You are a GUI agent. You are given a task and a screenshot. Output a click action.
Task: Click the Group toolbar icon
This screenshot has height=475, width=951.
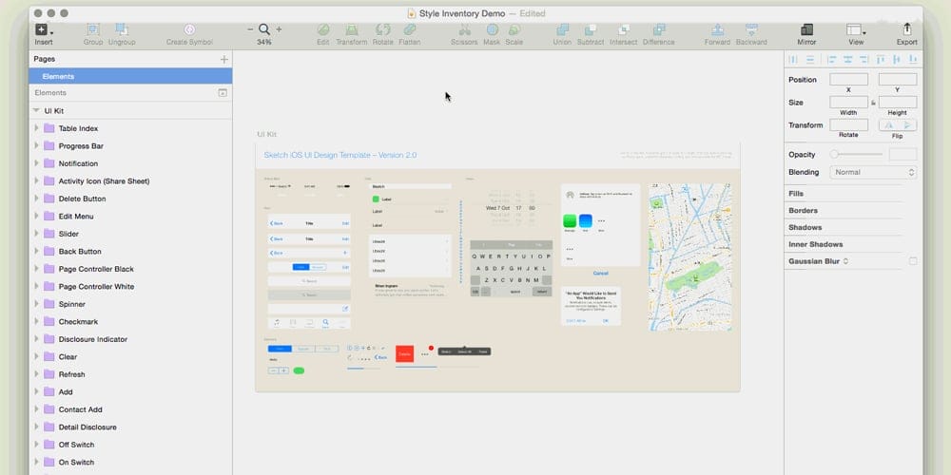click(x=93, y=29)
